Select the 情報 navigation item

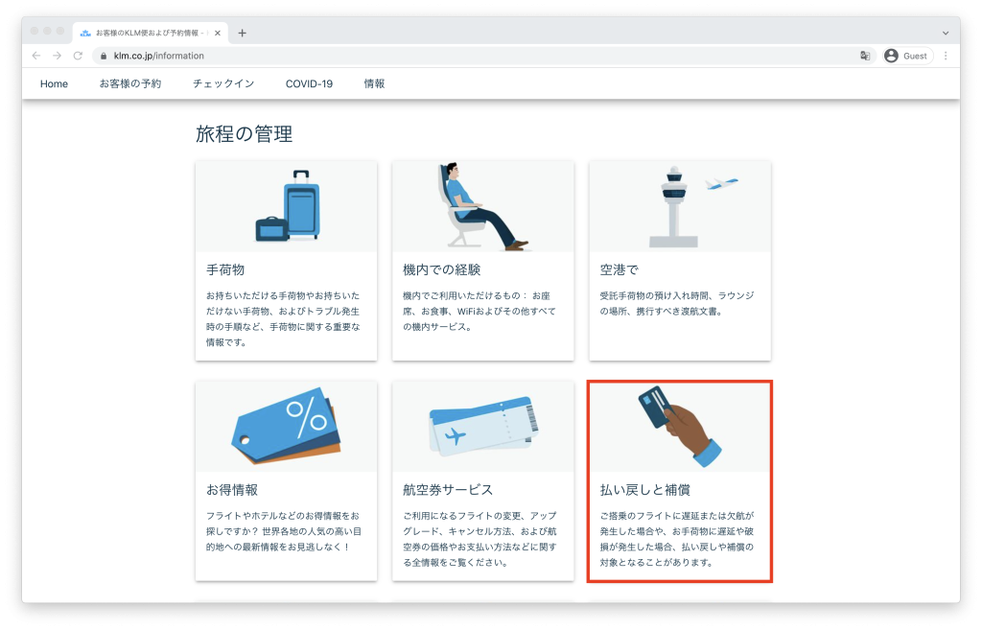click(374, 83)
